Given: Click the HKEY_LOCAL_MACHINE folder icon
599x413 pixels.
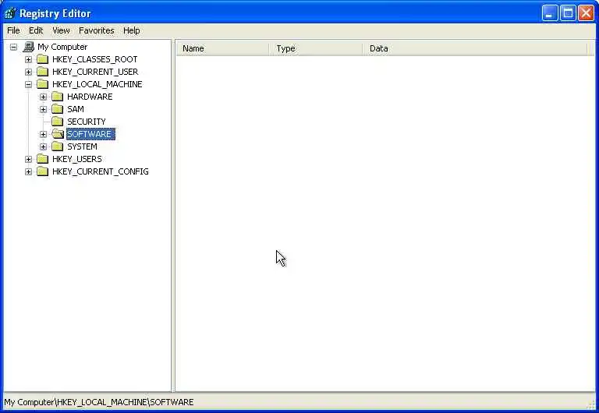Looking at the screenshot, I should tap(42, 84).
